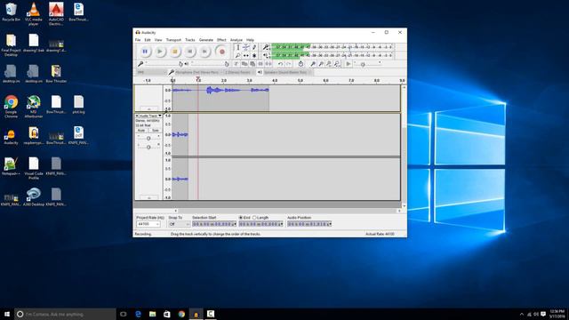Viewport: 569px width, 320px height.
Task: Click the Zoom In toolbar icon
Action: (313, 64)
